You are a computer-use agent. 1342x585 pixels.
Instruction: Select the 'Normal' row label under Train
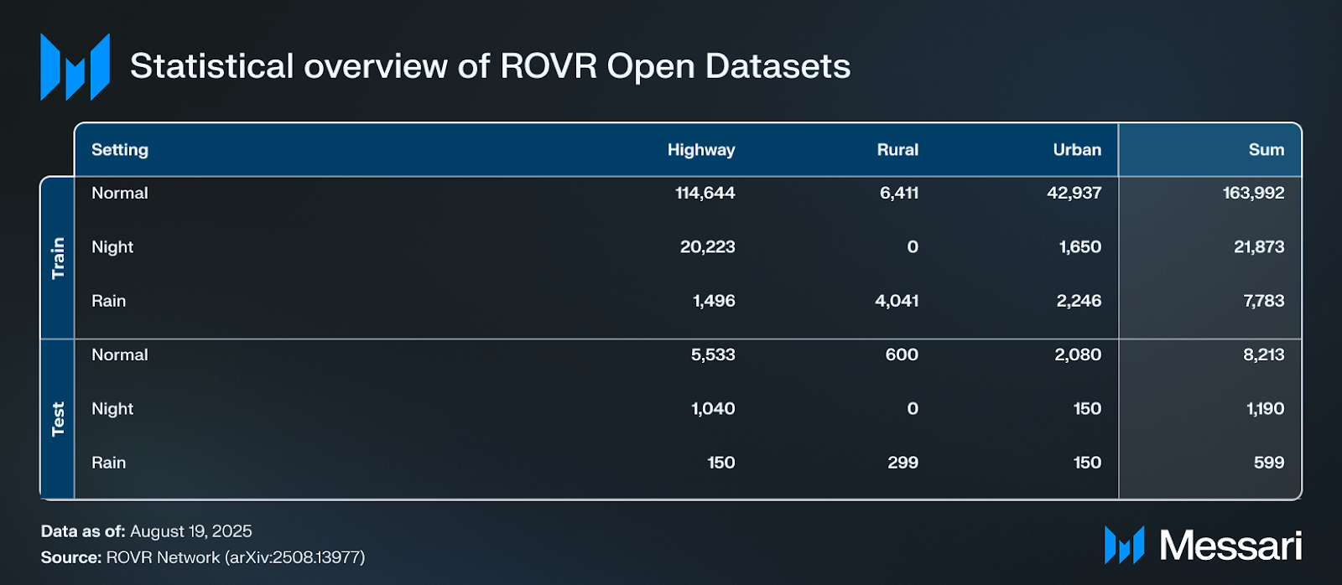pyautogui.click(x=120, y=193)
